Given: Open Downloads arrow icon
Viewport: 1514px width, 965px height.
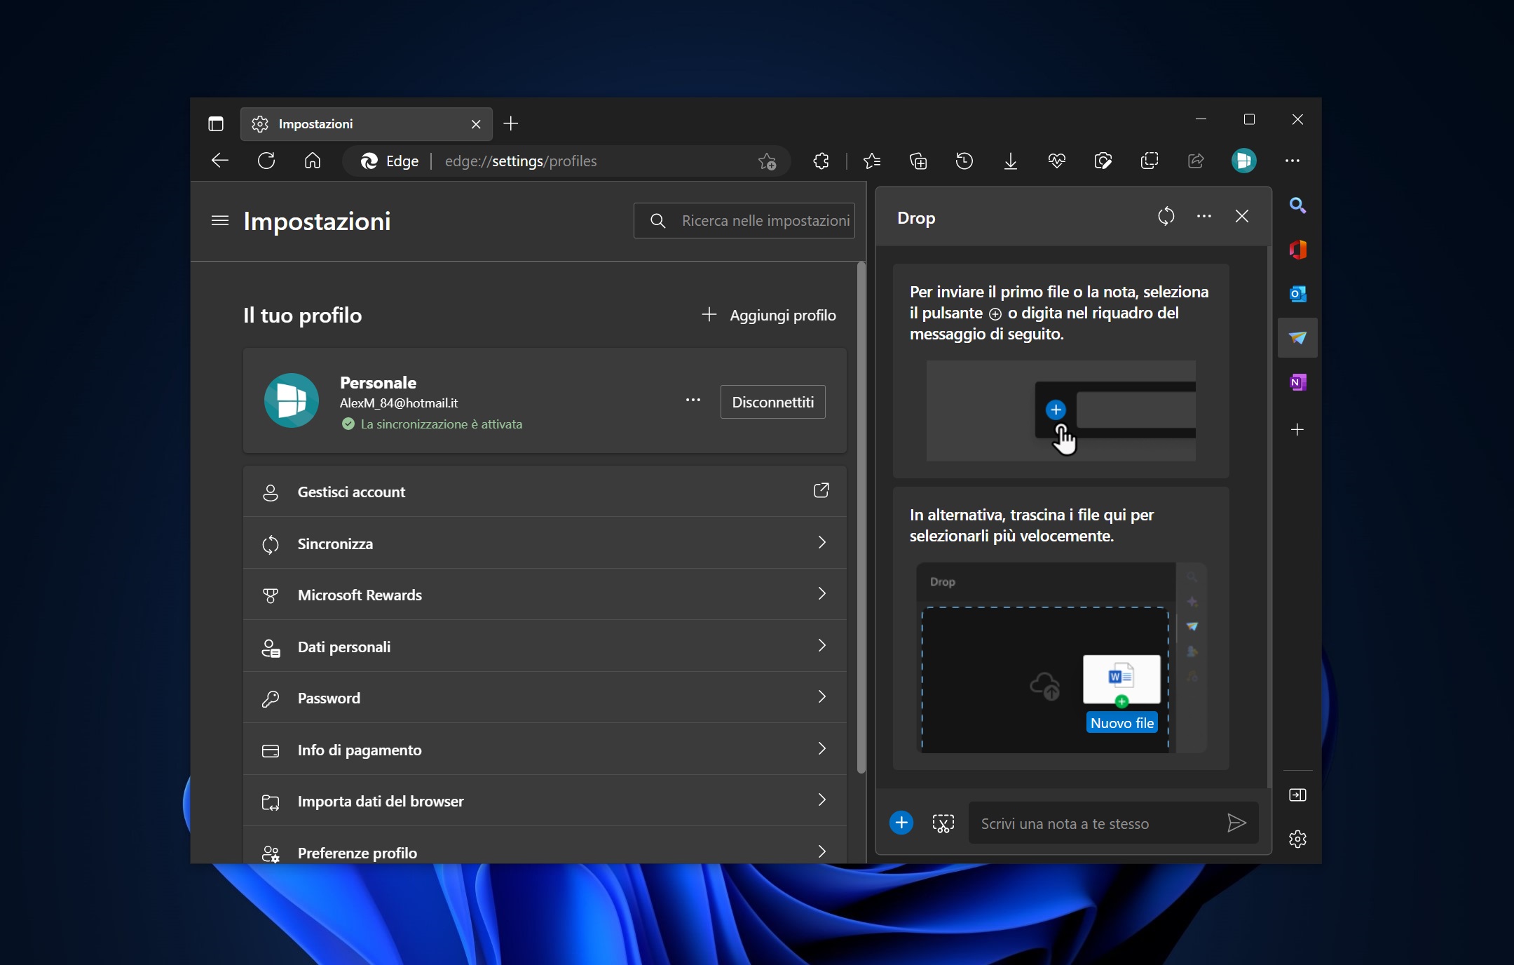Looking at the screenshot, I should [1011, 161].
